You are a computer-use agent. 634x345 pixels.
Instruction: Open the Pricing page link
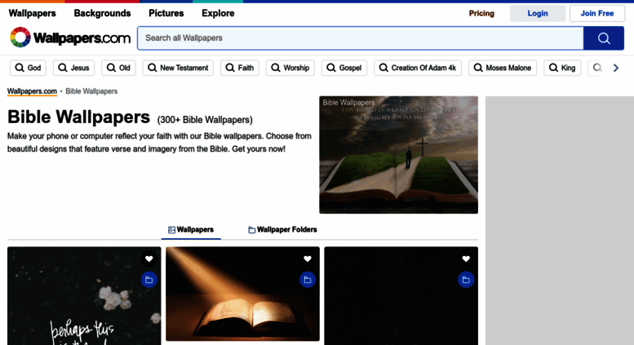[x=481, y=13]
